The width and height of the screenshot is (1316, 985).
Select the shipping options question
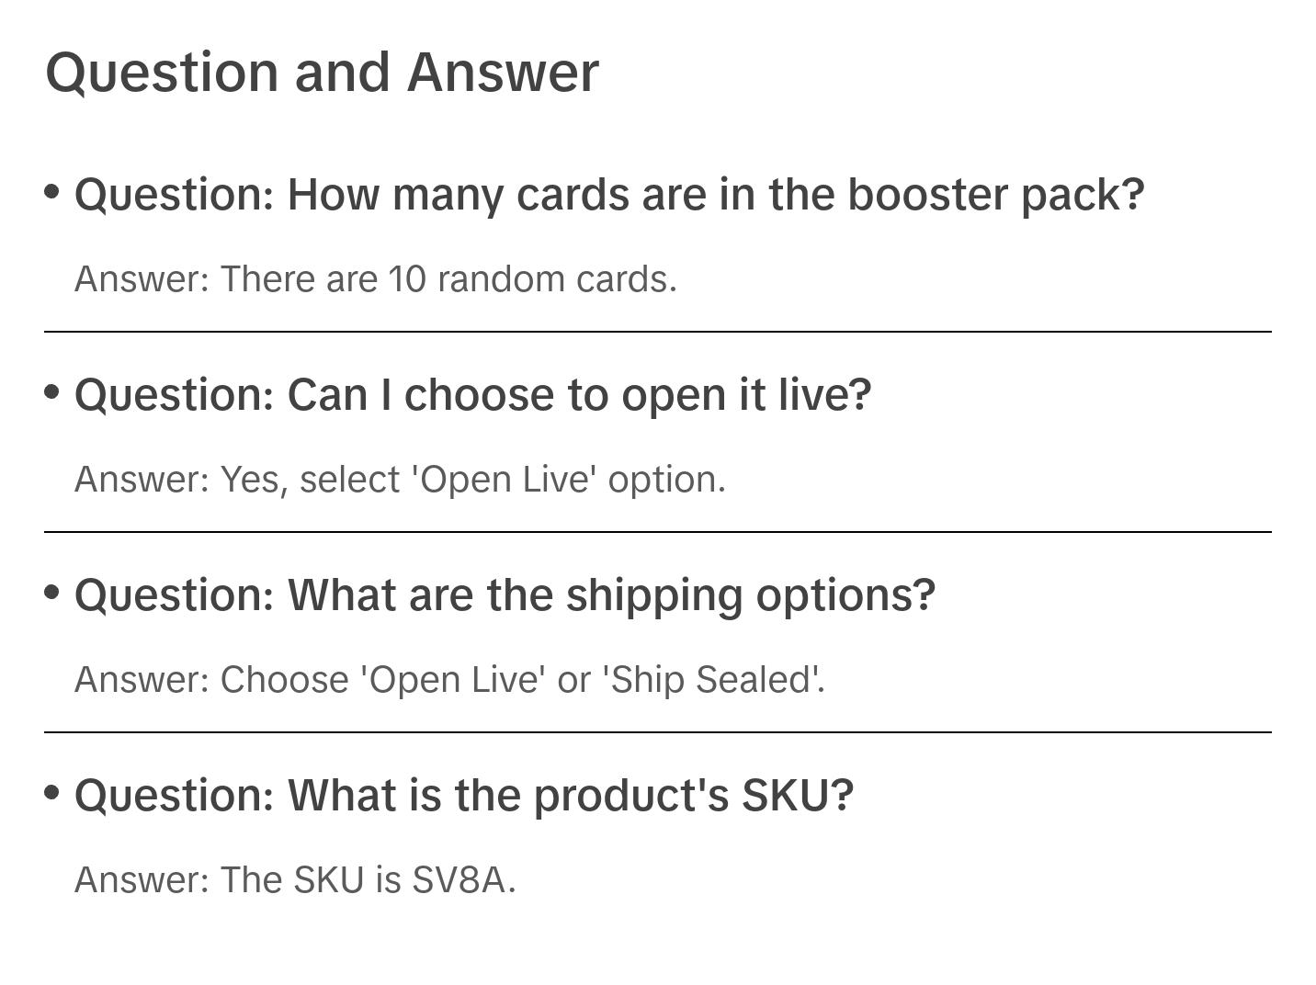pyautogui.click(x=505, y=595)
